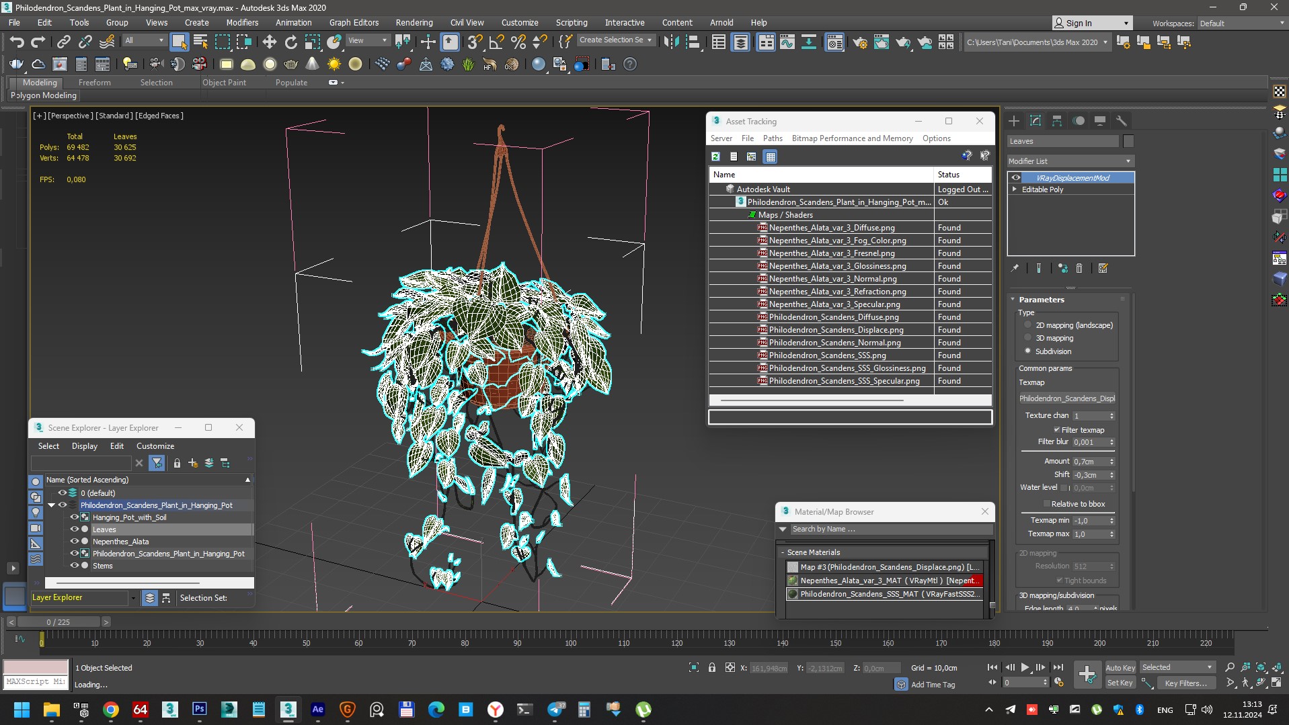The image size is (1289, 725).
Task: Toggle the Angle Snap icon
Action: click(496, 42)
